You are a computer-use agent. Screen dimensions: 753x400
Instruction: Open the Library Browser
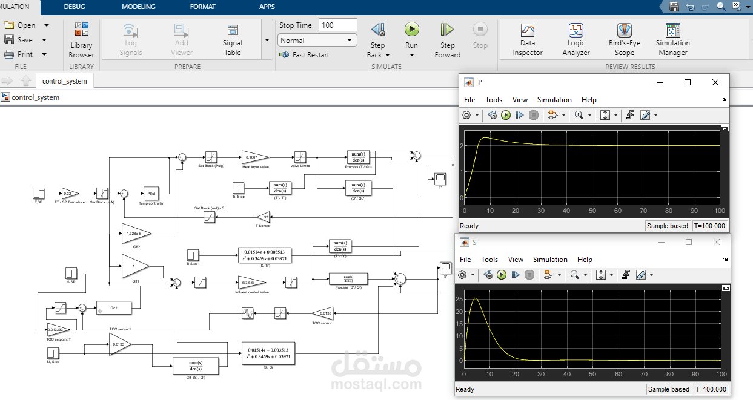click(x=81, y=40)
